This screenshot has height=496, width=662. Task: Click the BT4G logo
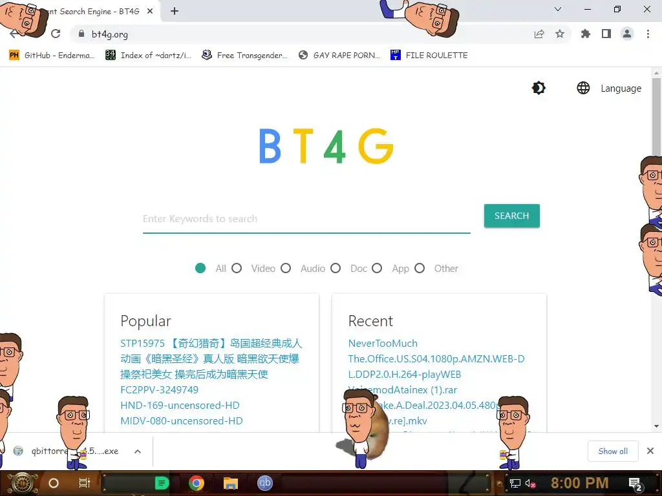pyautogui.click(x=326, y=146)
